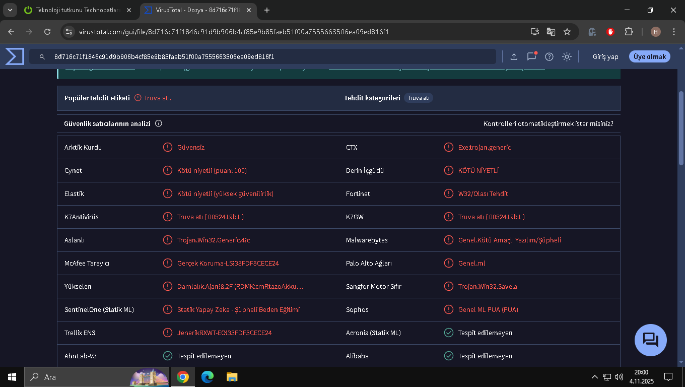Click the SentinelOne (Statik ML) vendor name
This screenshot has height=387, width=685.
(x=99, y=309)
